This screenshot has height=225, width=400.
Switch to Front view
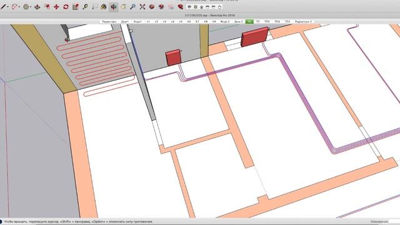201,7
